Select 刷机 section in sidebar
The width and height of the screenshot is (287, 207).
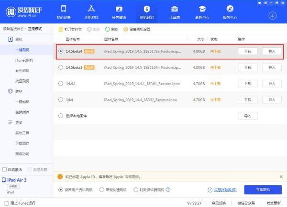click(15, 39)
